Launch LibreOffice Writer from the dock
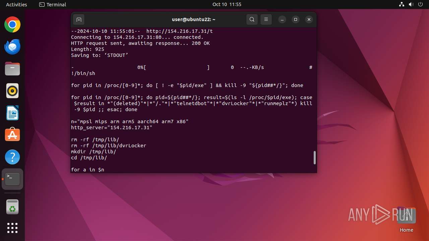 coord(12,113)
